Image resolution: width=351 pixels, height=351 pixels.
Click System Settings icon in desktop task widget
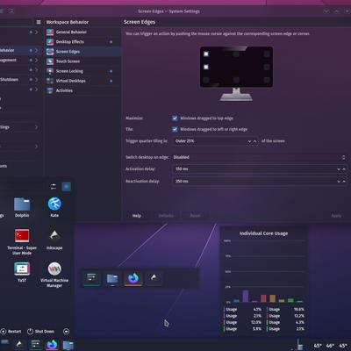[91, 277]
